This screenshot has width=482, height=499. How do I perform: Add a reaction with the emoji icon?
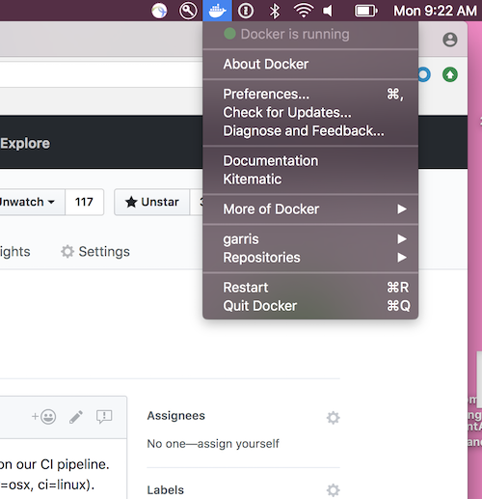44,417
